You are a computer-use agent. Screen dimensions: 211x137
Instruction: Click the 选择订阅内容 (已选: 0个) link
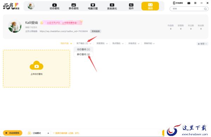point(66,133)
